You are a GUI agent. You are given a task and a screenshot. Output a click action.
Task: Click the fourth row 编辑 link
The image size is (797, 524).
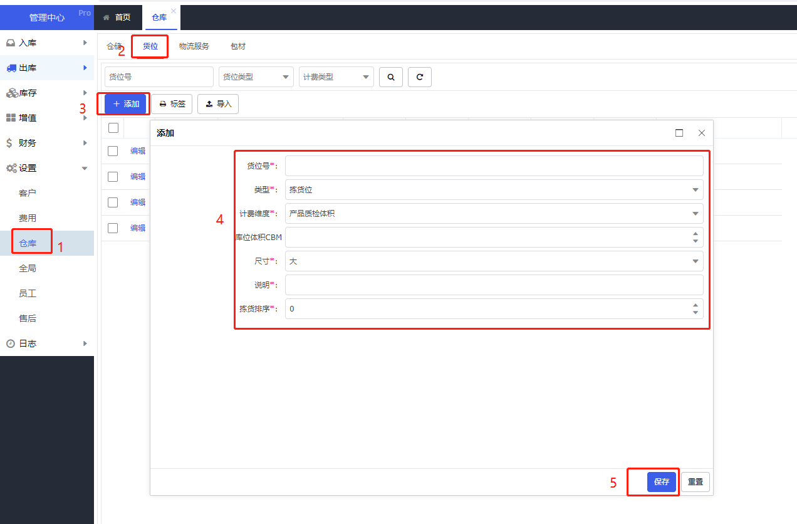(x=138, y=228)
